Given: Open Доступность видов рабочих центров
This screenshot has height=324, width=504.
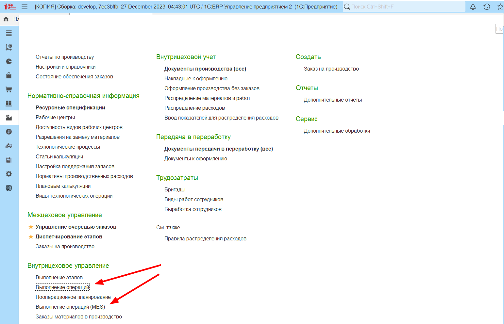Looking at the screenshot, I should 79,127.
